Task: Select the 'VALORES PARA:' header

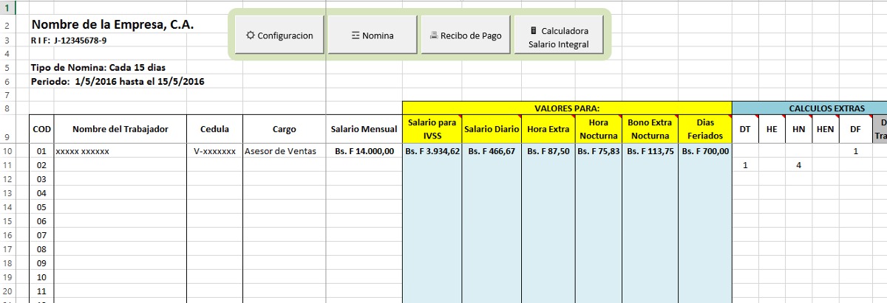Action: point(567,108)
